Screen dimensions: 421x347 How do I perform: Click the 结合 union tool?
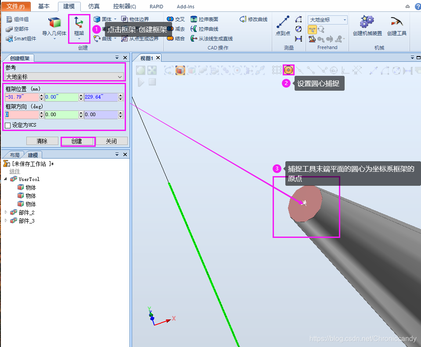pos(176,39)
